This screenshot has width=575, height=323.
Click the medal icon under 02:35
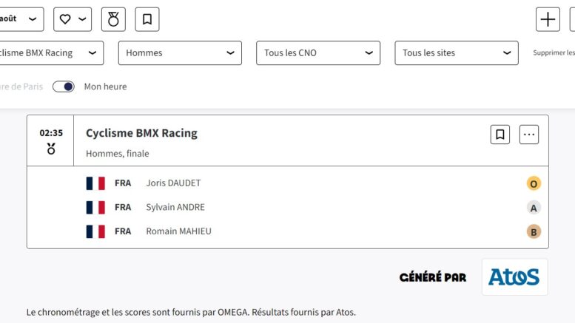click(x=51, y=149)
